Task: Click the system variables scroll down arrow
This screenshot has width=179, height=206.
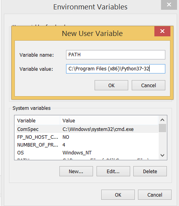Action: 163,156
